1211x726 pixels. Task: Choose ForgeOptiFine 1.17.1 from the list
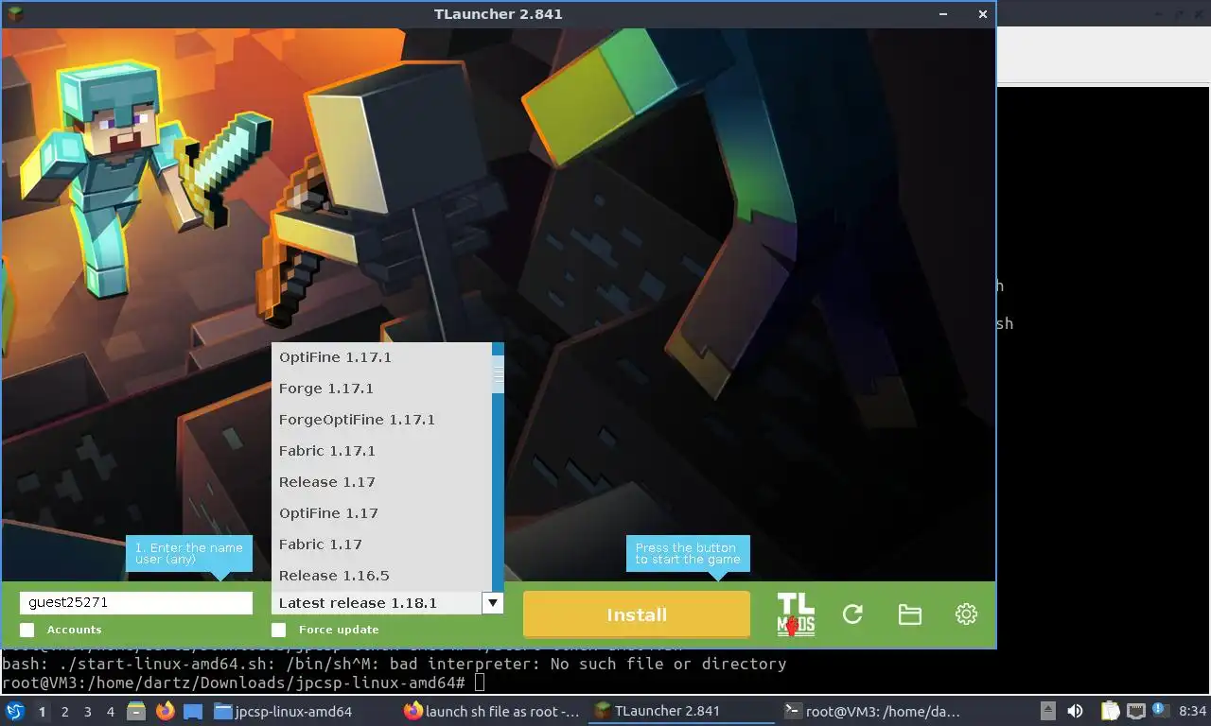[381, 420]
